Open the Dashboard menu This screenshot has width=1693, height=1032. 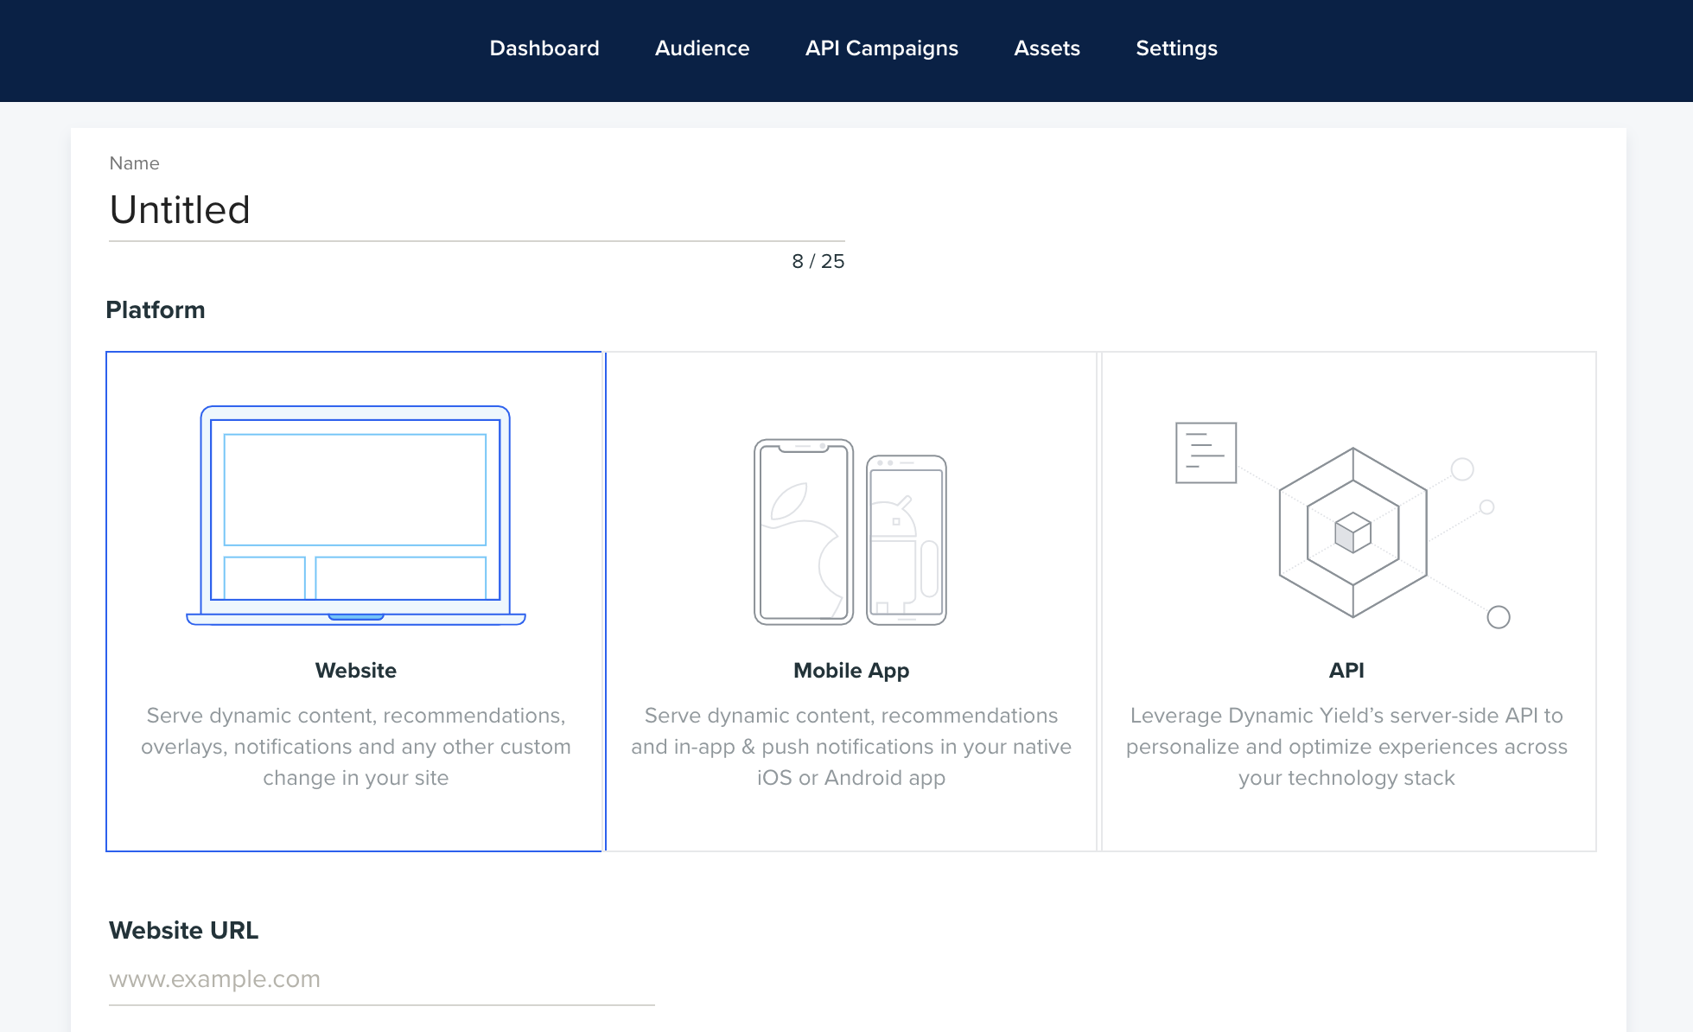tap(544, 48)
